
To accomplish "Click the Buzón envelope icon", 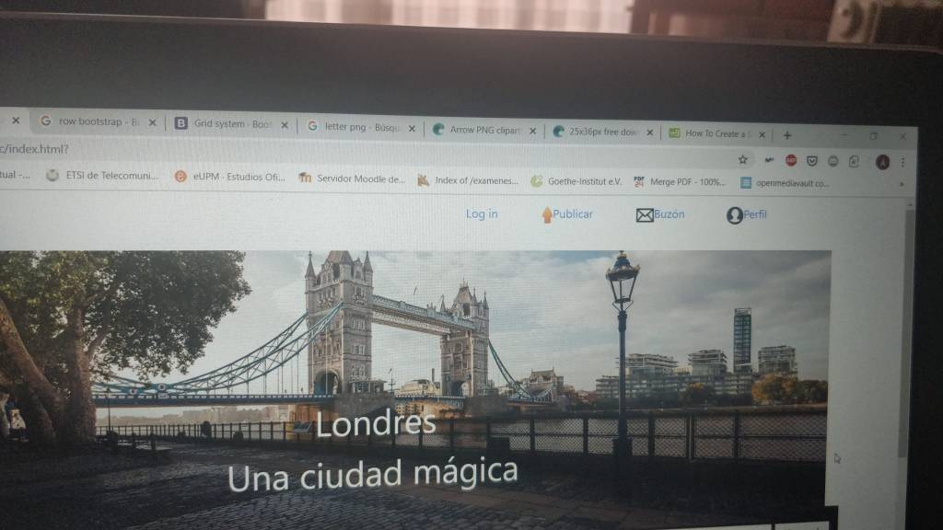I will 645,215.
